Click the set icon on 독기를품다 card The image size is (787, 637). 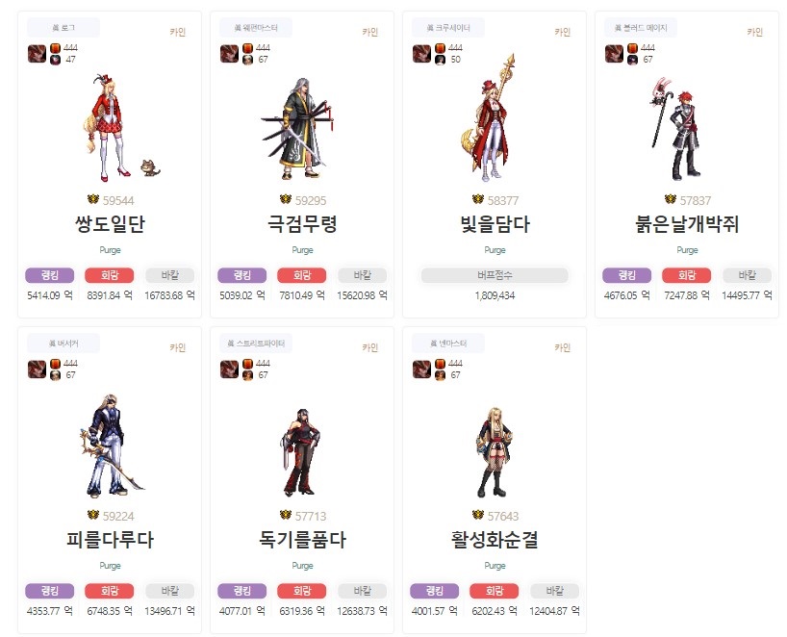tap(229, 369)
